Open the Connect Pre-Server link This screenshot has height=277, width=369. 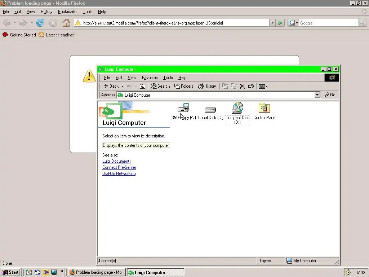tap(119, 167)
